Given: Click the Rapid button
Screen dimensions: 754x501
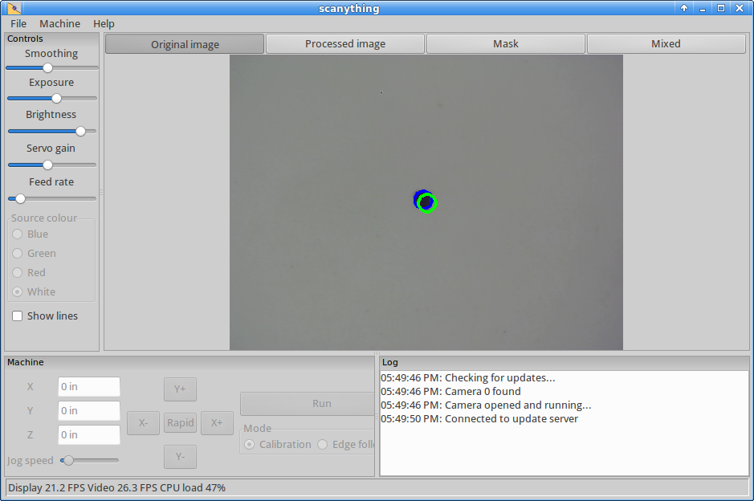Looking at the screenshot, I should pos(181,422).
